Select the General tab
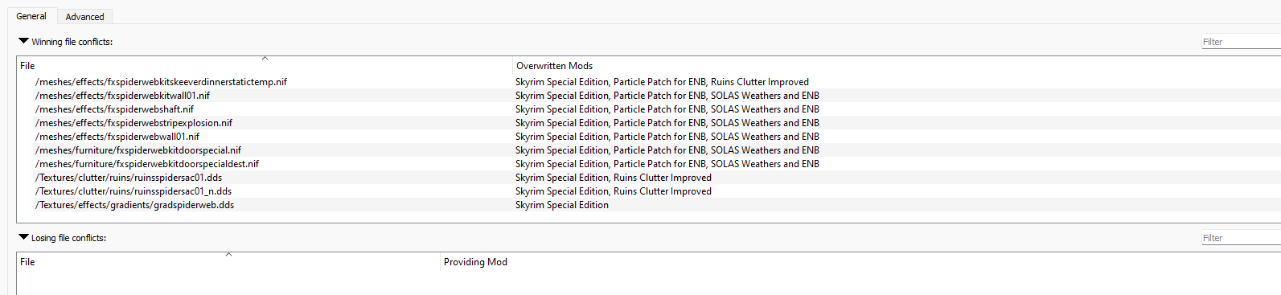The image size is (1281, 295). tap(31, 15)
